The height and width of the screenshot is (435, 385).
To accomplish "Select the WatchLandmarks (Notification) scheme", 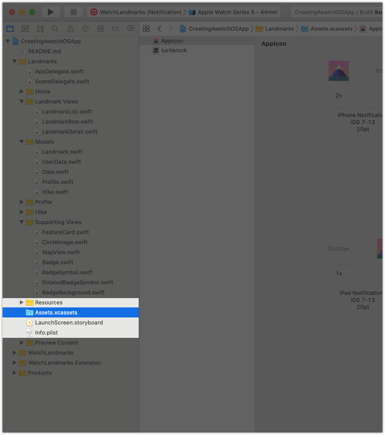I will 136,12.
